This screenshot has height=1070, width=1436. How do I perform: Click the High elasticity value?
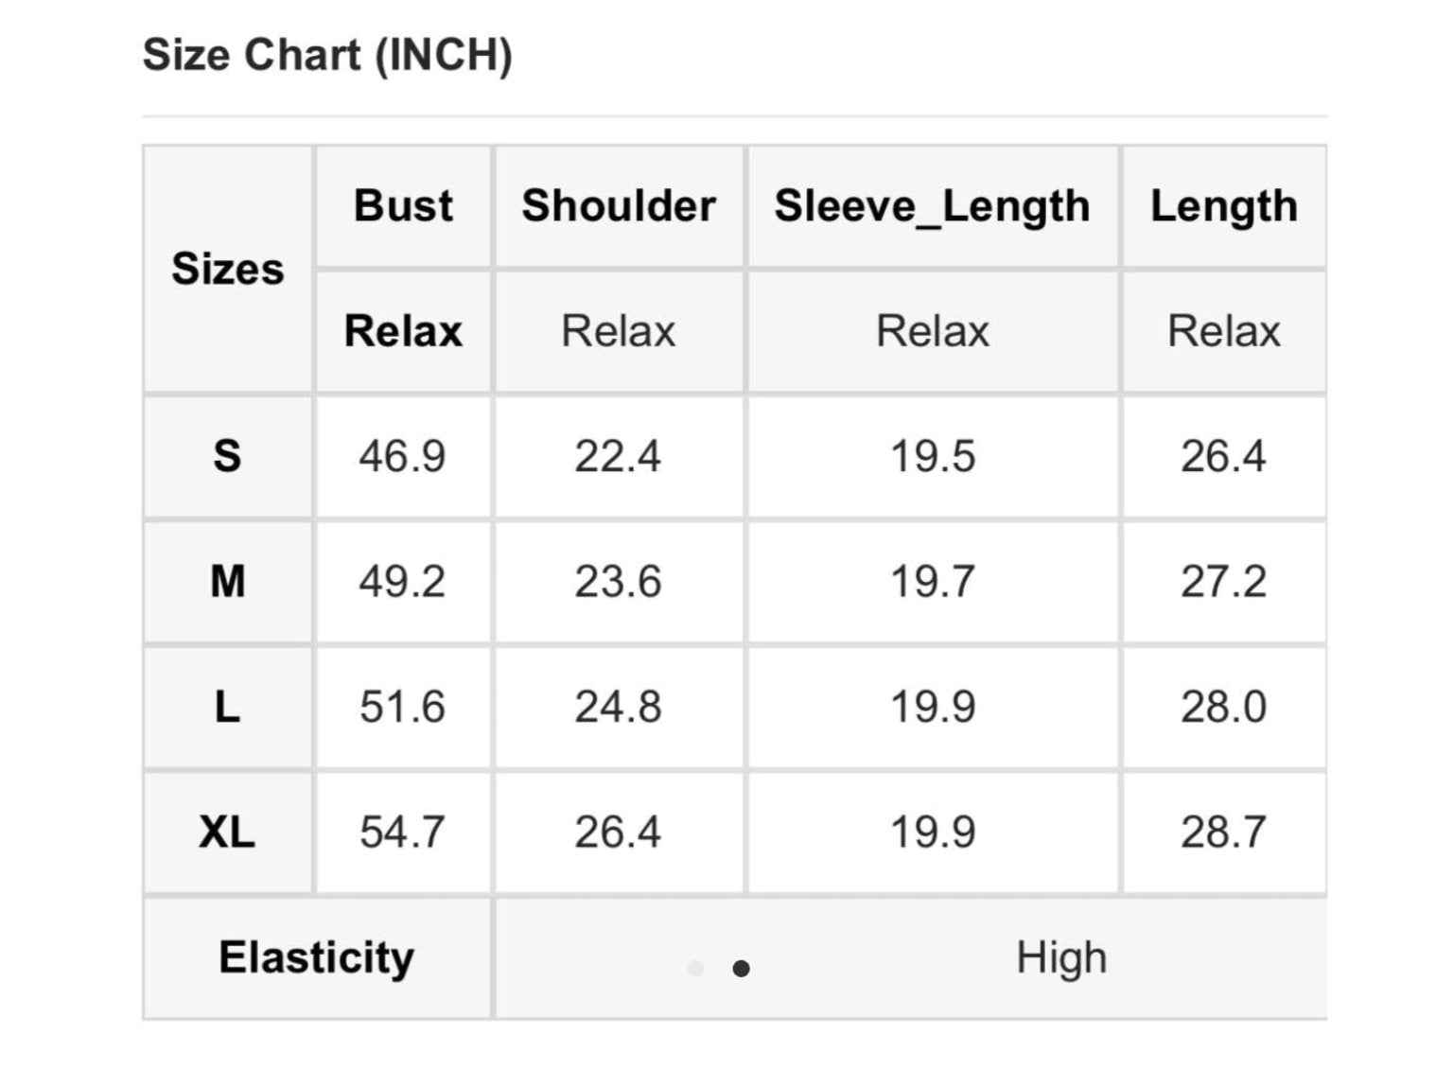[x=1060, y=956]
